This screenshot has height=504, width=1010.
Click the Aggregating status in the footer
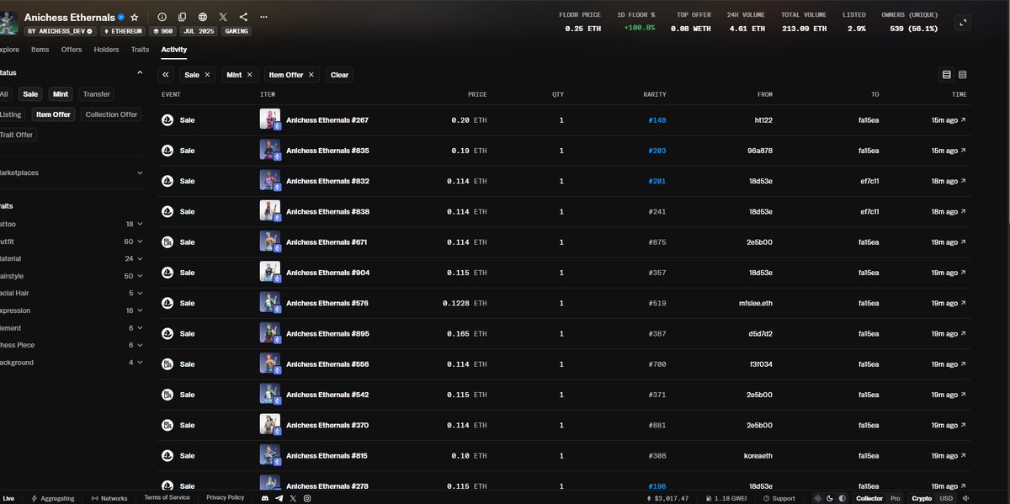[53, 498]
